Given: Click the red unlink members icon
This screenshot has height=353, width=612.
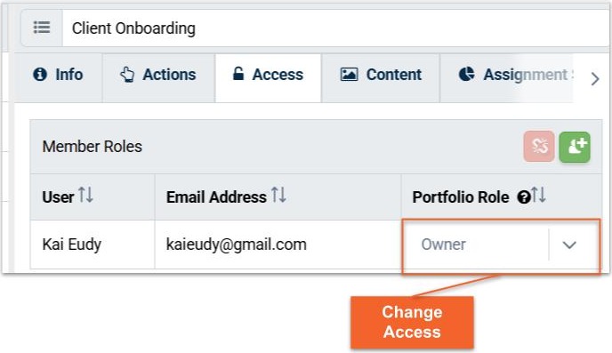Looking at the screenshot, I should click(539, 147).
